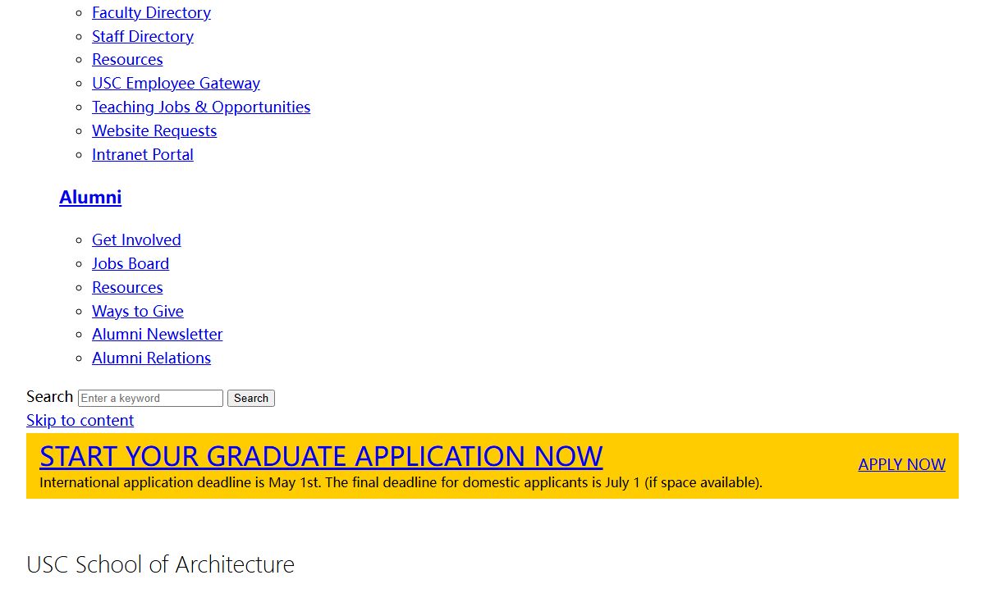
Task: Open the Jobs Board link
Action: [131, 263]
